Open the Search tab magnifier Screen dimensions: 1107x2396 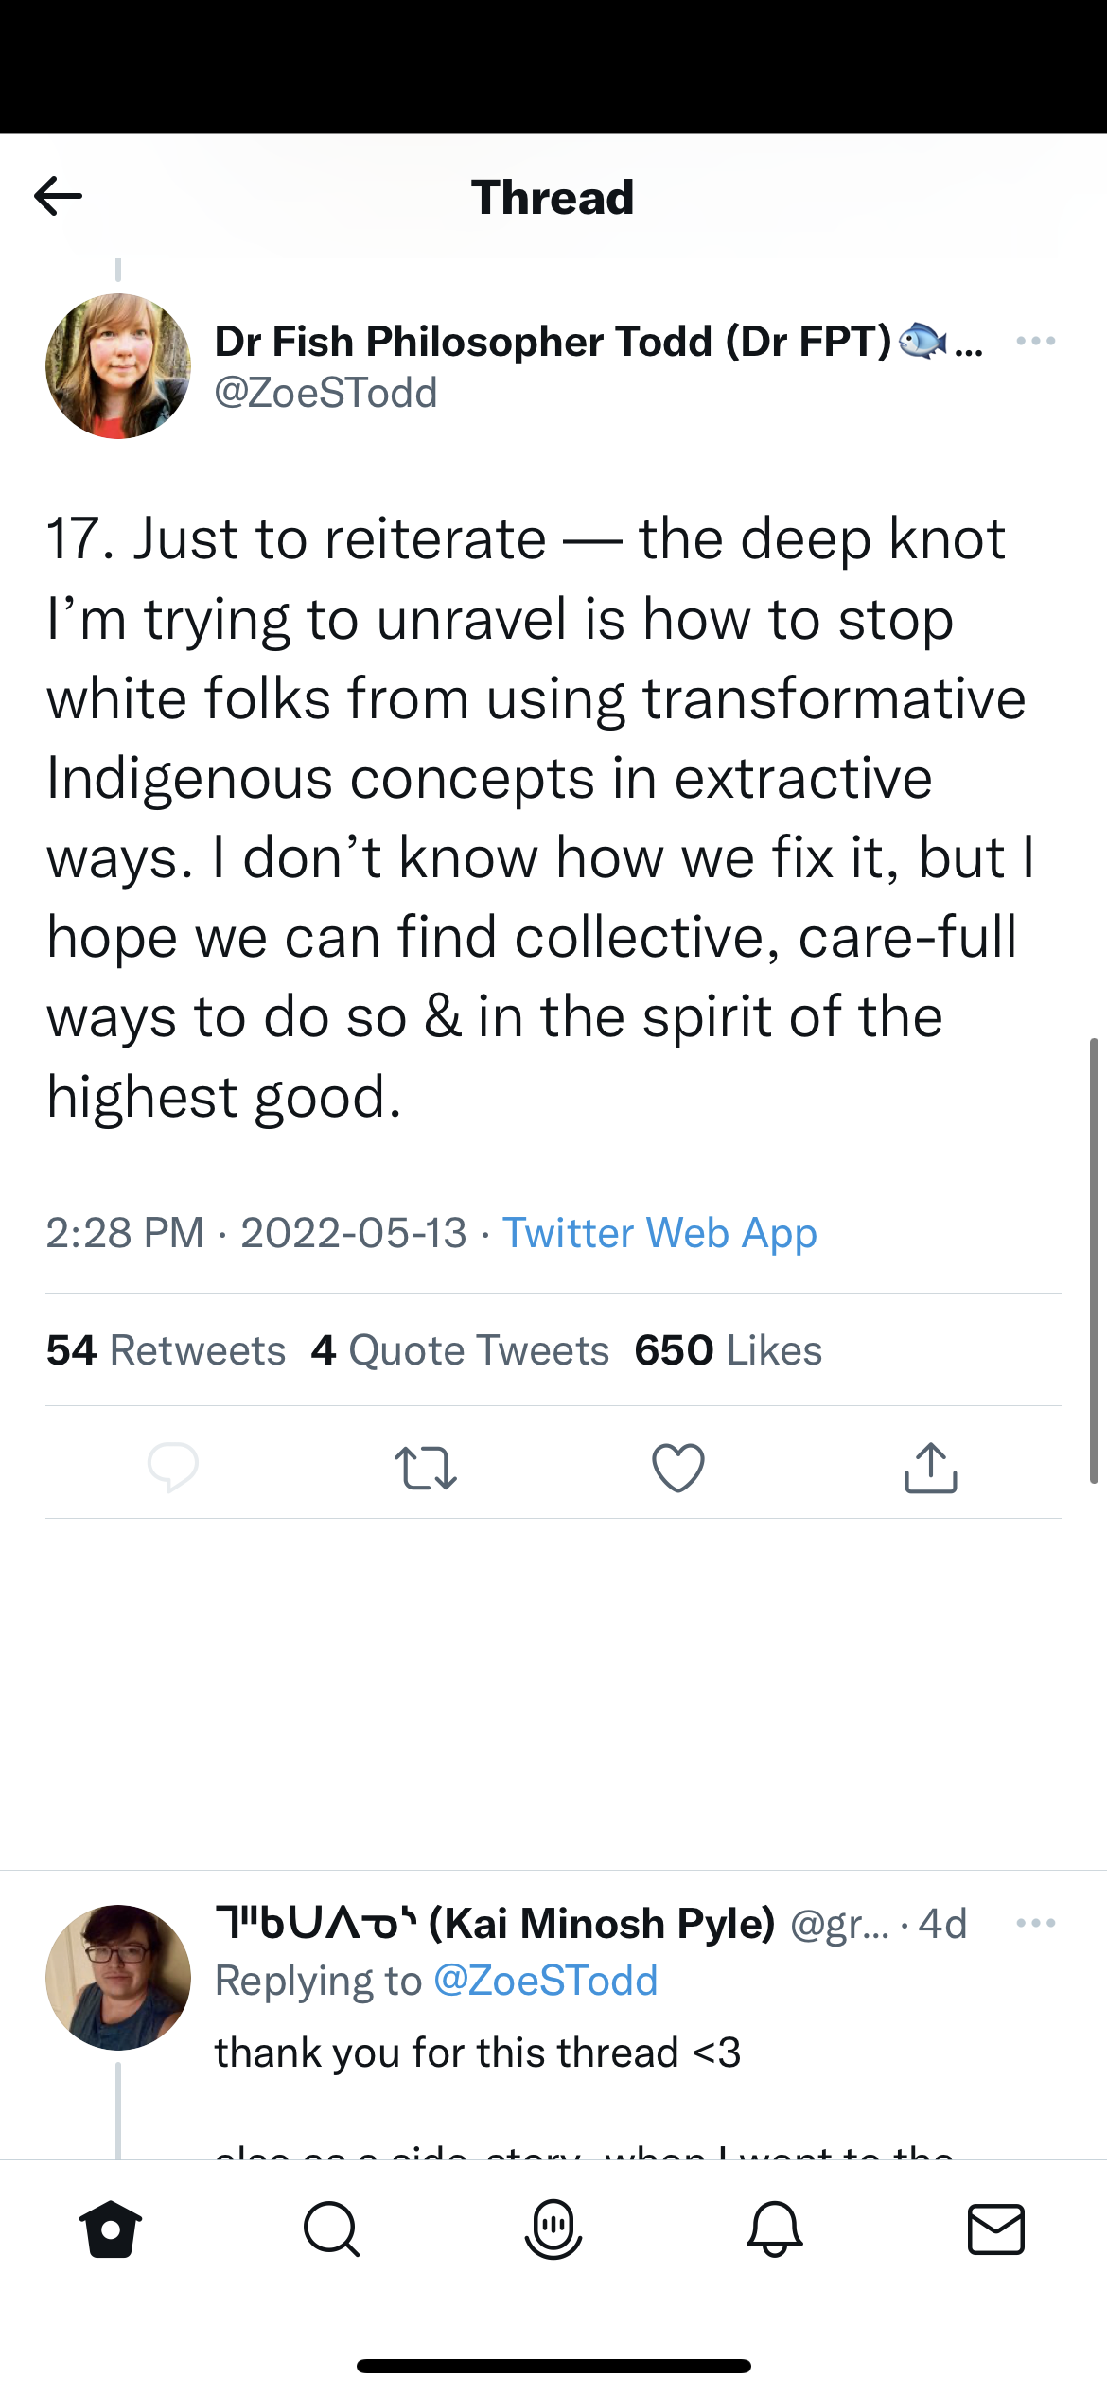pyautogui.click(x=331, y=2229)
